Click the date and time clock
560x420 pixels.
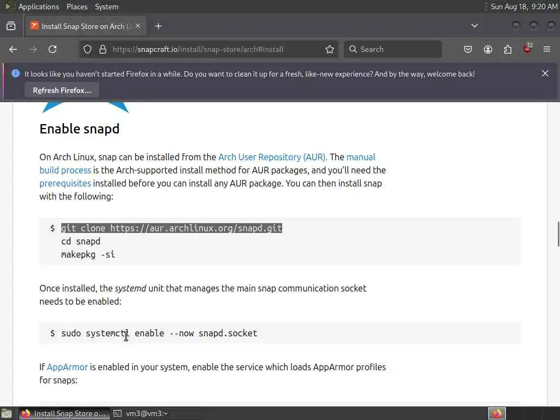pyautogui.click(x=523, y=7)
